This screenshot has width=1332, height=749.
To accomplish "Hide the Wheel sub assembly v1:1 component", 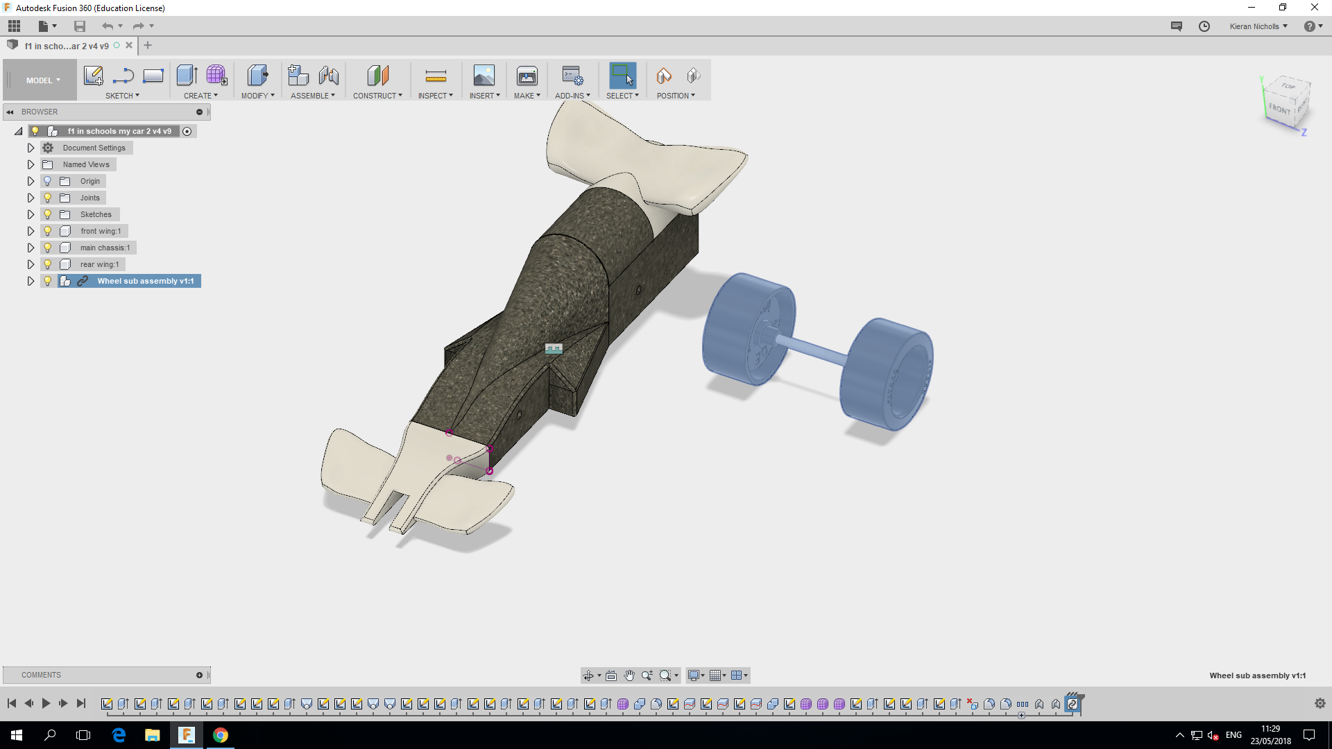I will pos(48,281).
